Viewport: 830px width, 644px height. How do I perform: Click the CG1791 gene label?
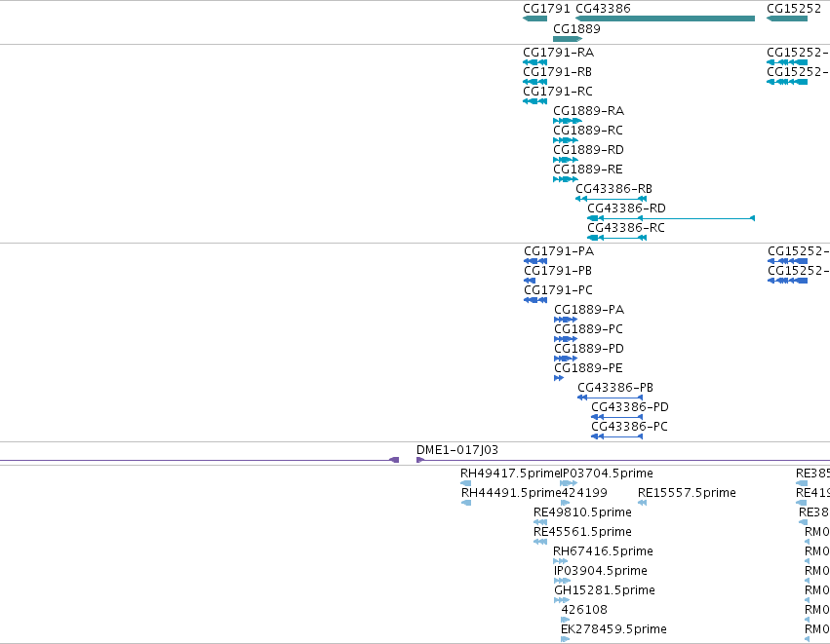pyautogui.click(x=546, y=9)
